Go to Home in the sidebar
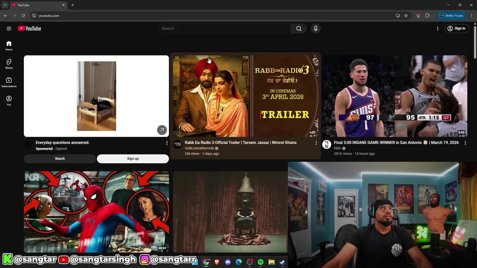The image size is (477, 268). pos(9,45)
